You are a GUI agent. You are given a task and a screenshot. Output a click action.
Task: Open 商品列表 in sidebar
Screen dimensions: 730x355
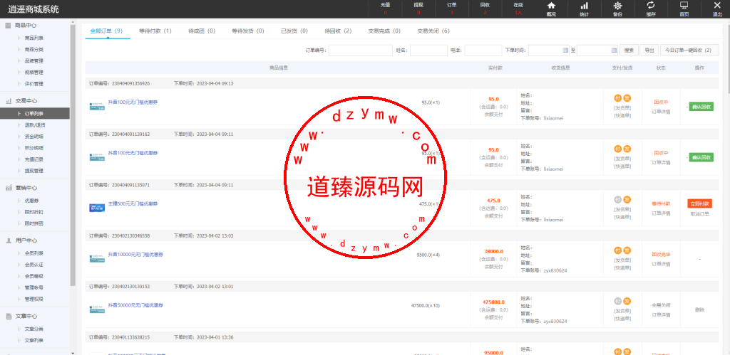click(x=36, y=38)
